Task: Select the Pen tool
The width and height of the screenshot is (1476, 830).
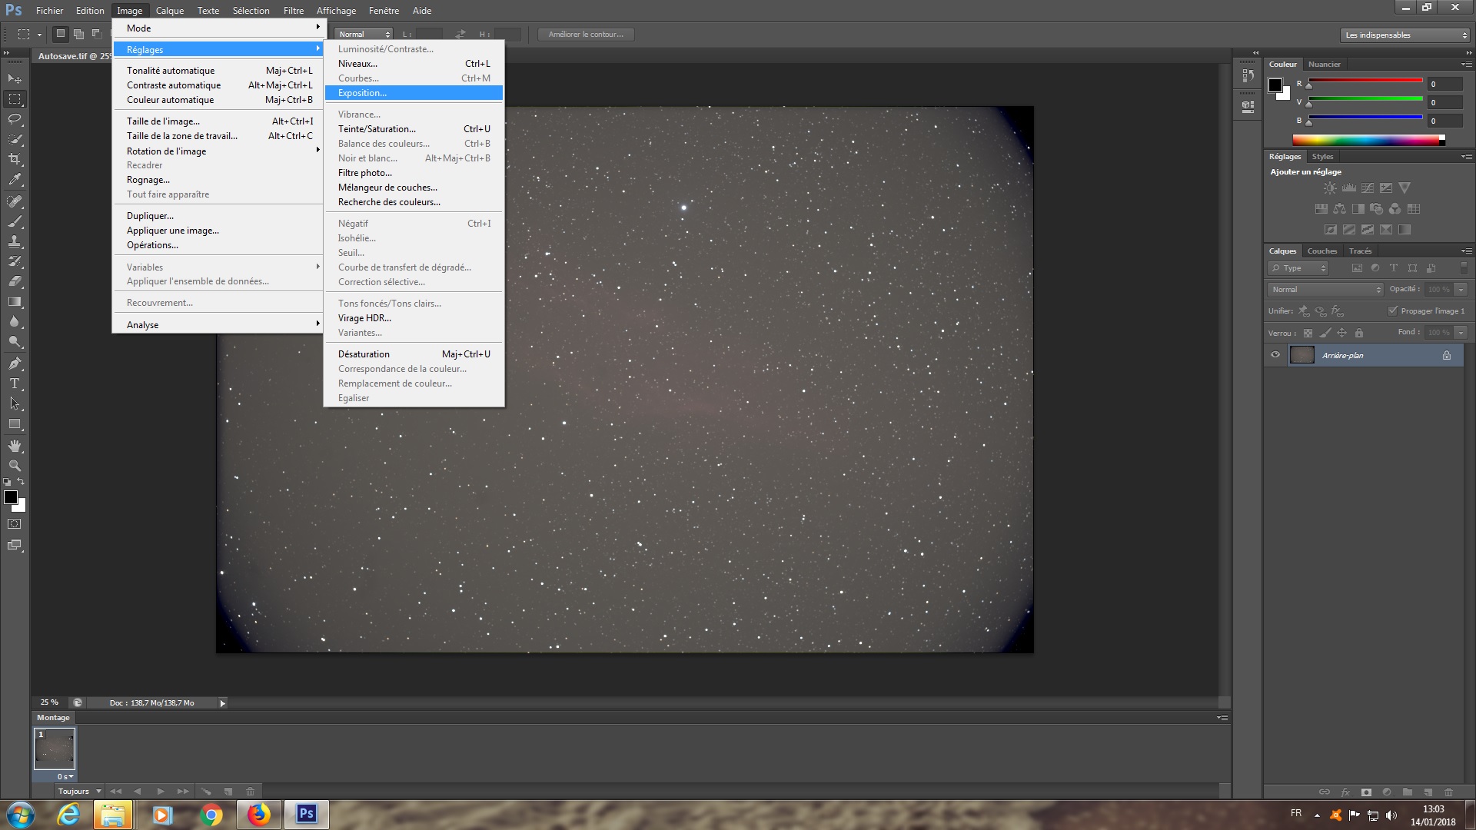Action: [15, 363]
